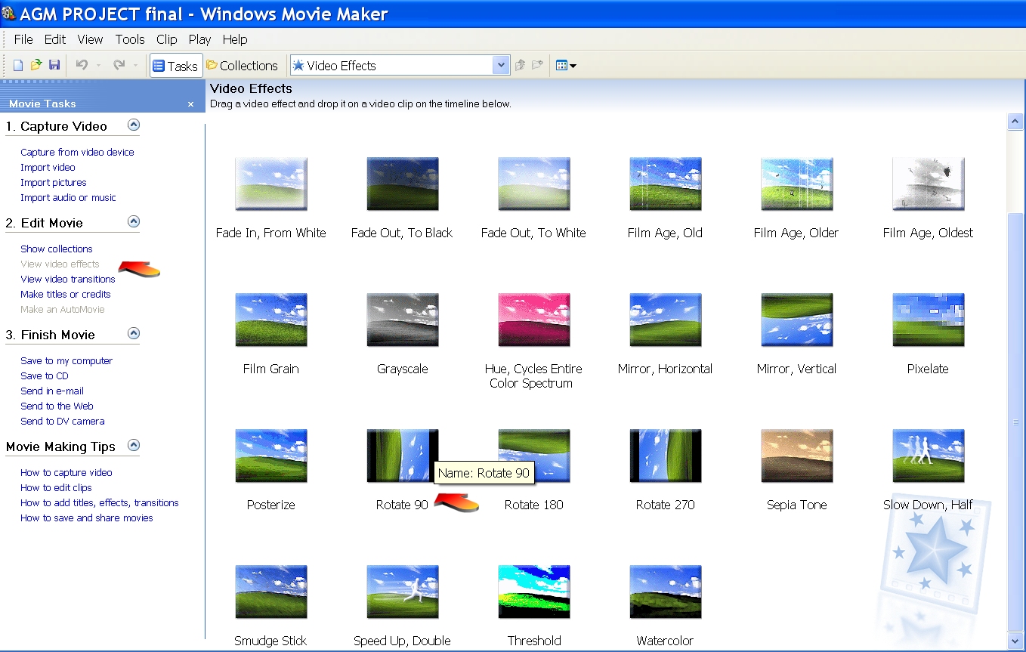The height and width of the screenshot is (652, 1026).
Task: Select Hue, Cycles Entire Color Spectrum effect
Action: click(534, 320)
